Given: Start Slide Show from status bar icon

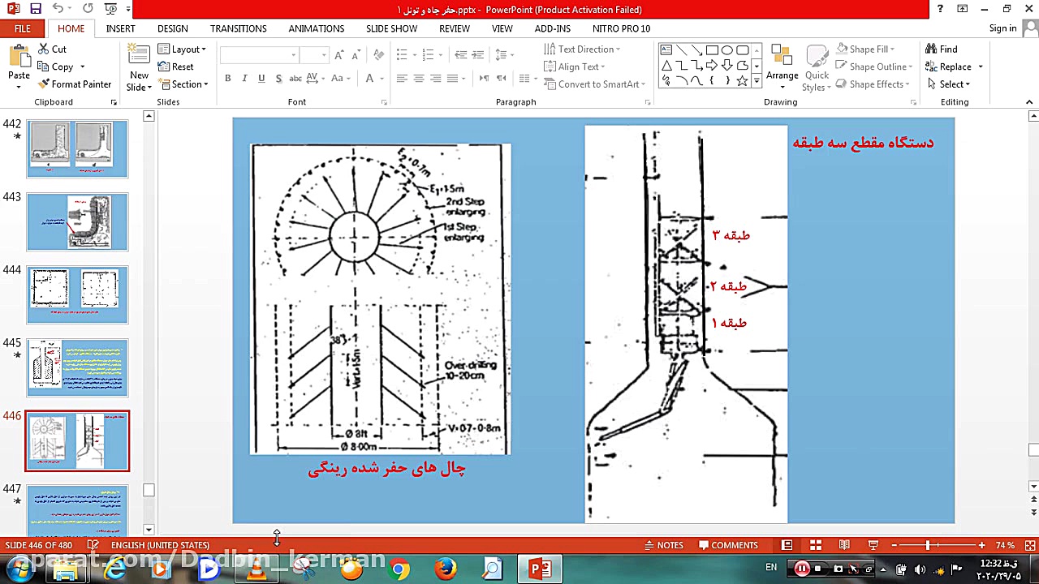Looking at the screenshot, I should coord(873,545).
